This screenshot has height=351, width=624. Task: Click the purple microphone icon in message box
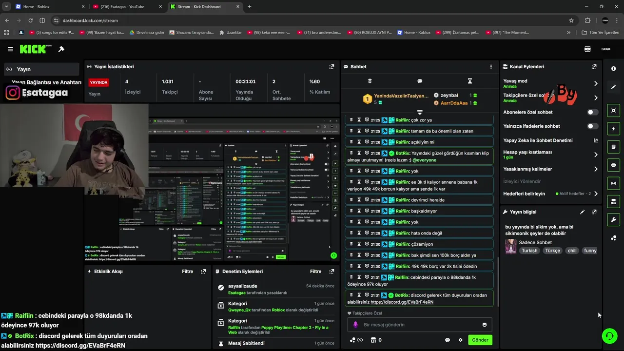[x=355, y=325]
